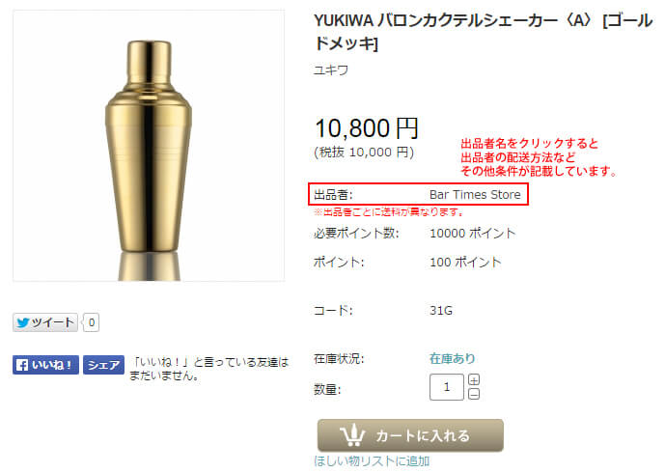This screenshot has height=473, width=665.
Task: Click the product code 31G
Action: [441, 311]
